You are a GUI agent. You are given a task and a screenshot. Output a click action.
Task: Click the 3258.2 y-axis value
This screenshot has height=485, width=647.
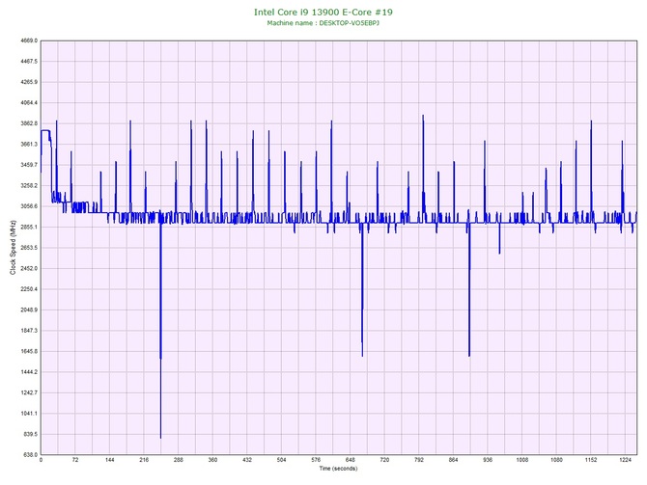coord(29,185)
